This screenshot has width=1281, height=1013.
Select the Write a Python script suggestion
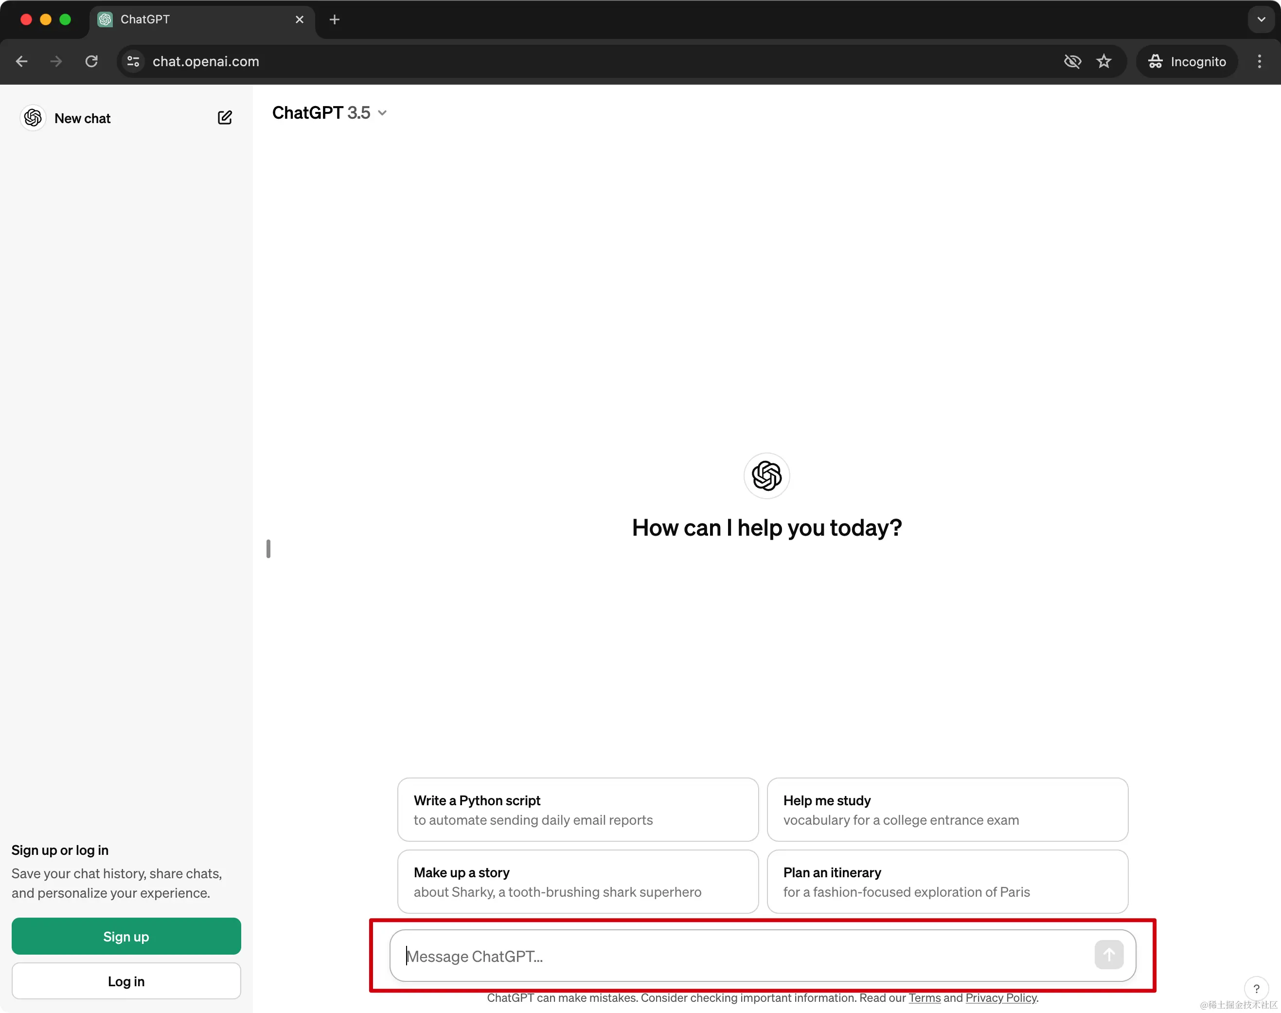click(x=577, y=810)
